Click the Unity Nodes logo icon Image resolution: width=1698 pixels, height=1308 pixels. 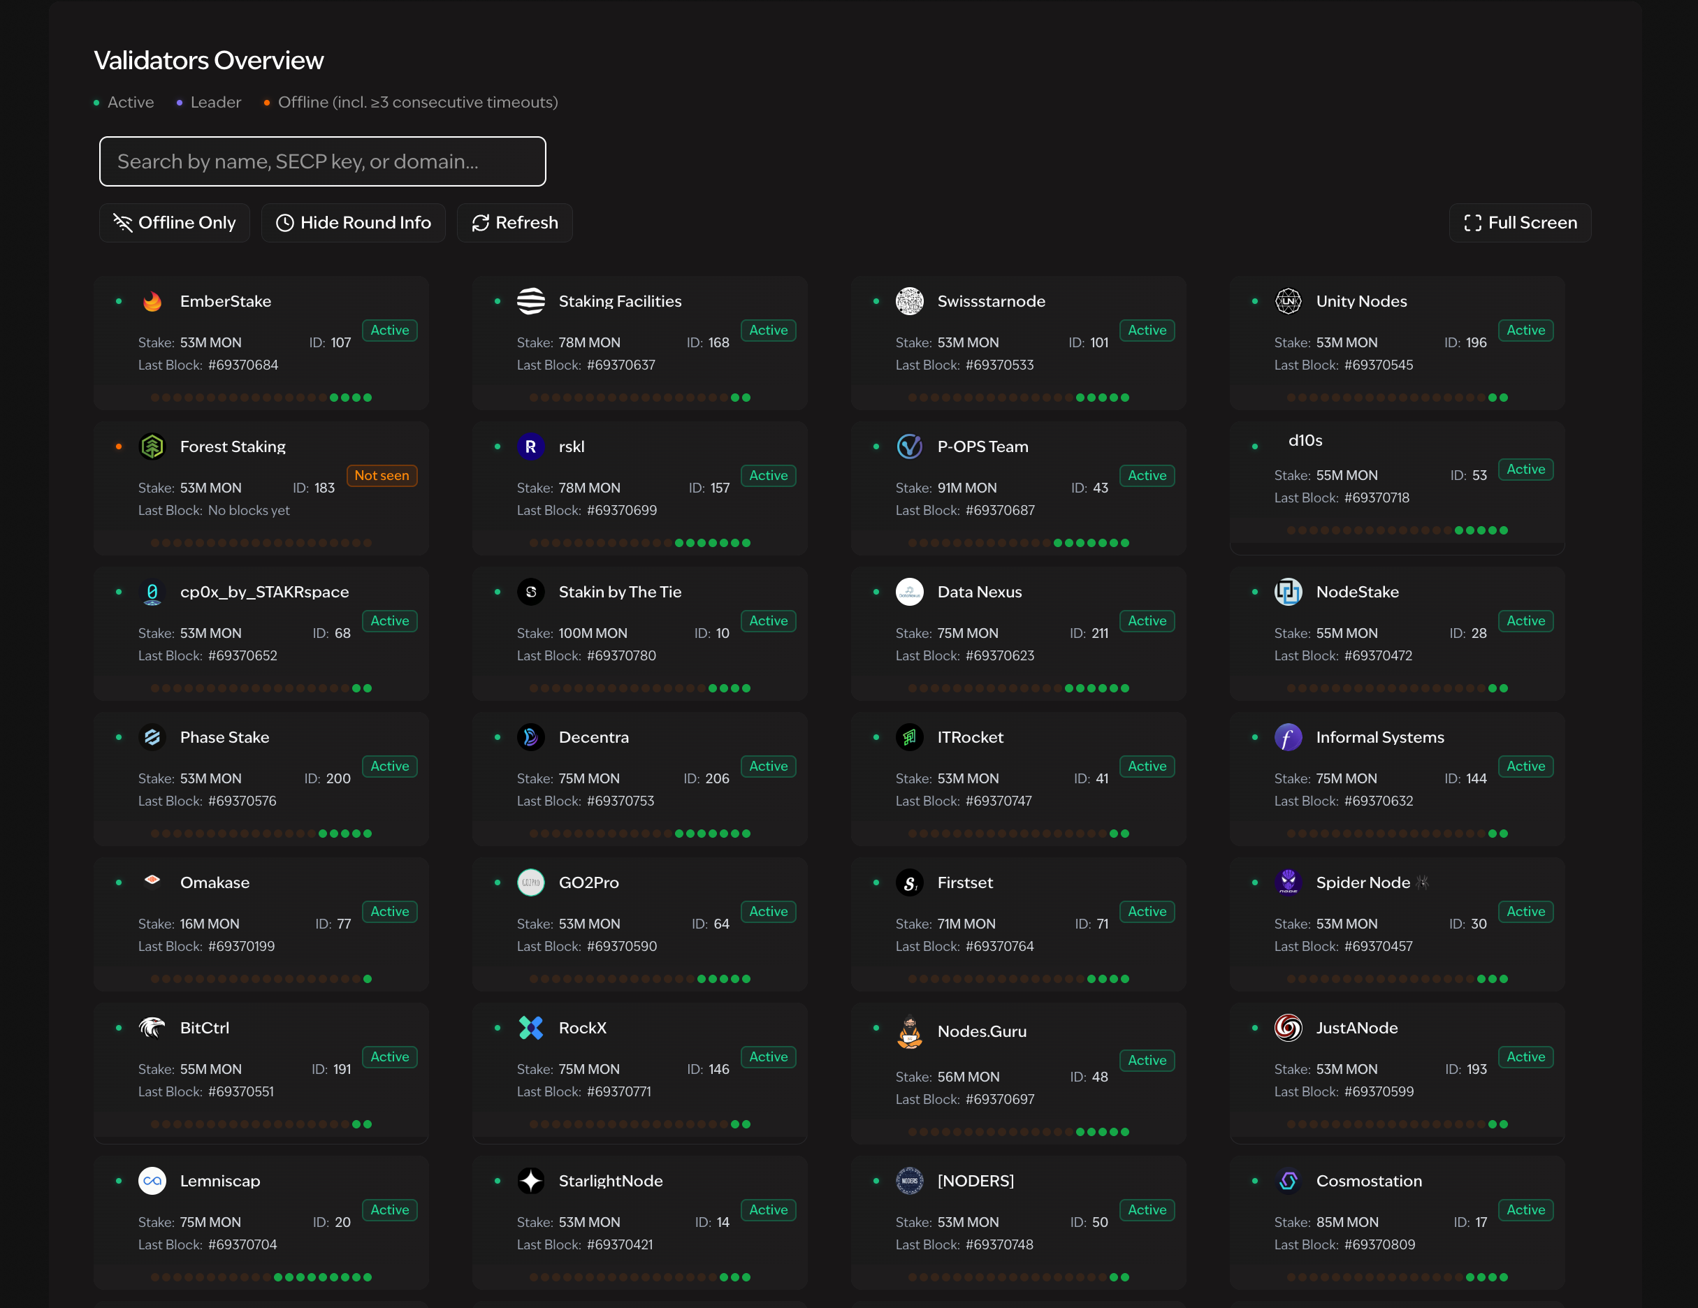[1289, 301]
